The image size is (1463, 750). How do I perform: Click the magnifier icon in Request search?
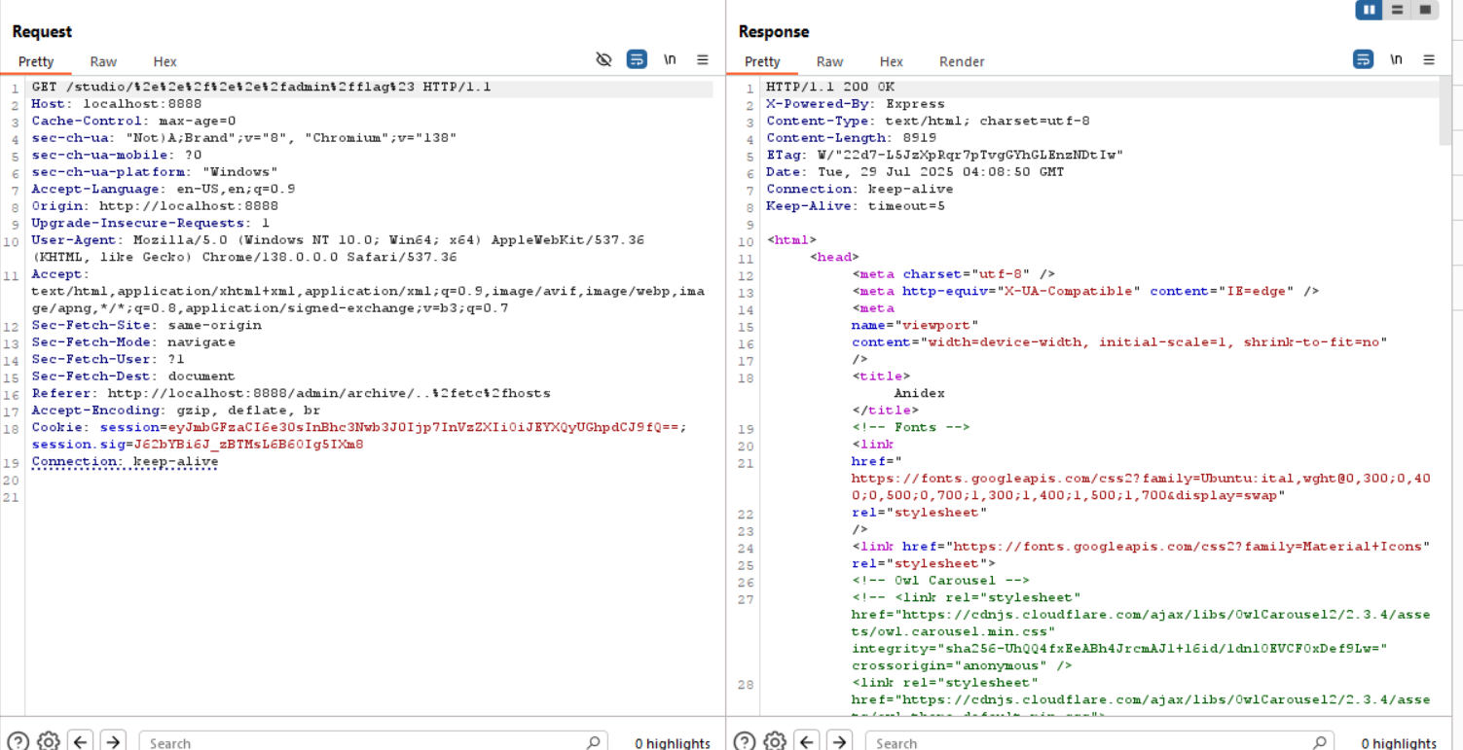[x=593, y=742]
